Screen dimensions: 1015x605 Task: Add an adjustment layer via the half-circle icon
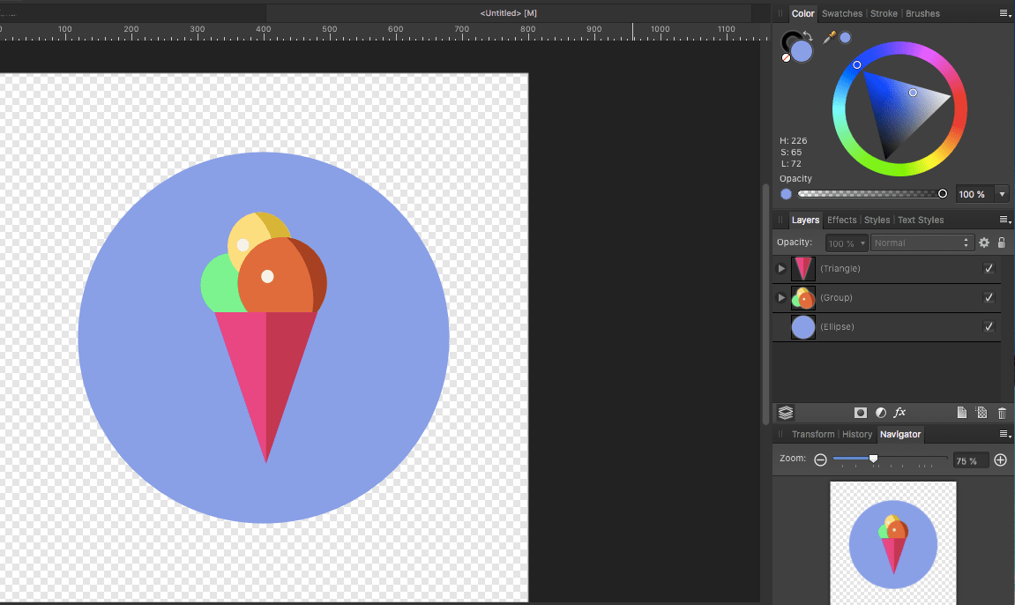click(x=880, y=413)
